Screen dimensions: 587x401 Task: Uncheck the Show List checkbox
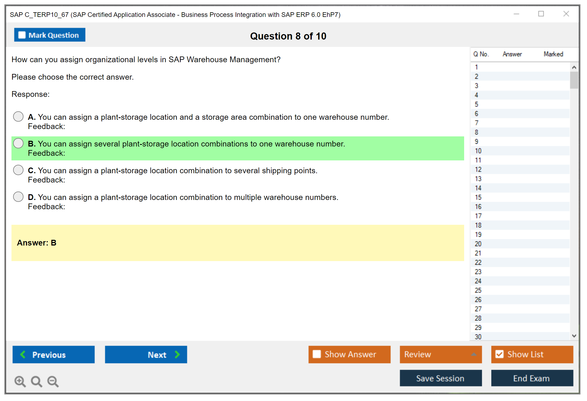tap(499, 354)
